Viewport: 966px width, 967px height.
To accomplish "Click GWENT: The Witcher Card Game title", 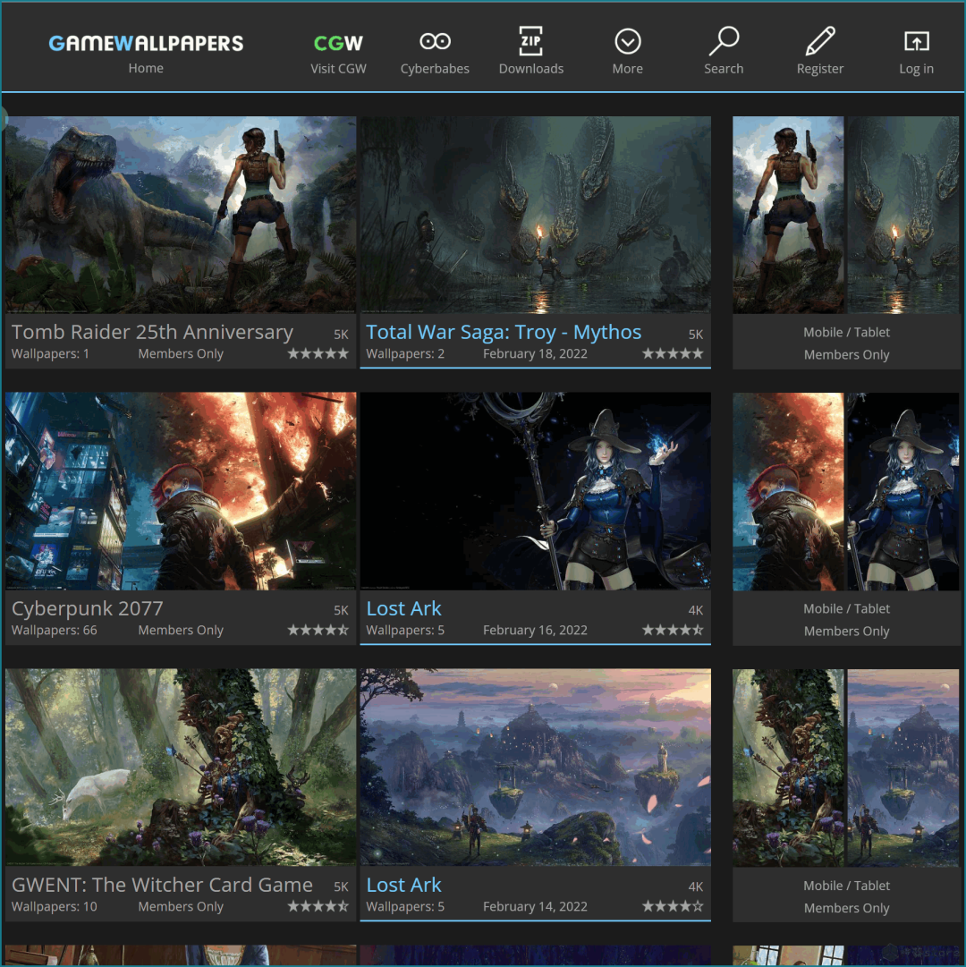I will pyautogui.click(x=162, y=885).
